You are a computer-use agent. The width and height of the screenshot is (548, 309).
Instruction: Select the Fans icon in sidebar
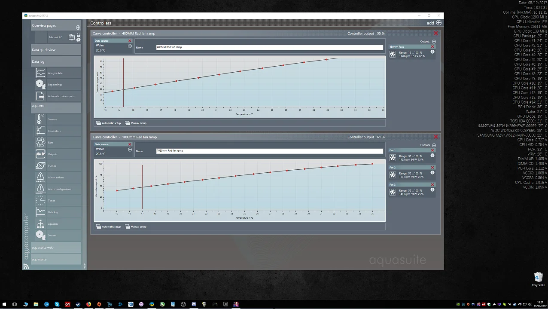pos(40,142)
